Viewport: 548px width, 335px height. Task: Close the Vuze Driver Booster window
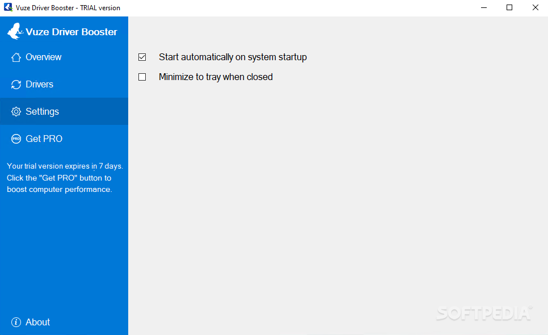point(535,8)
